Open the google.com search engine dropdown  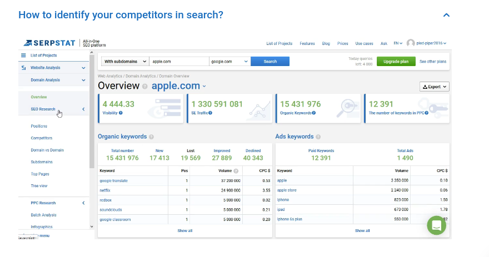[229, 62]
